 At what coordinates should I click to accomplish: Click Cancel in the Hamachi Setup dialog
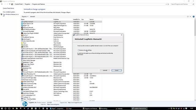(116, 70)
